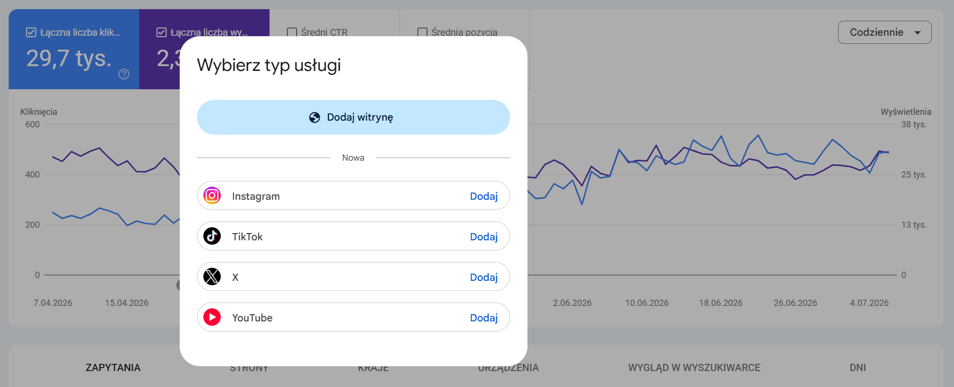Click the 25 tys. axis value
The image size is (954, 387).
tap(914, 174)
